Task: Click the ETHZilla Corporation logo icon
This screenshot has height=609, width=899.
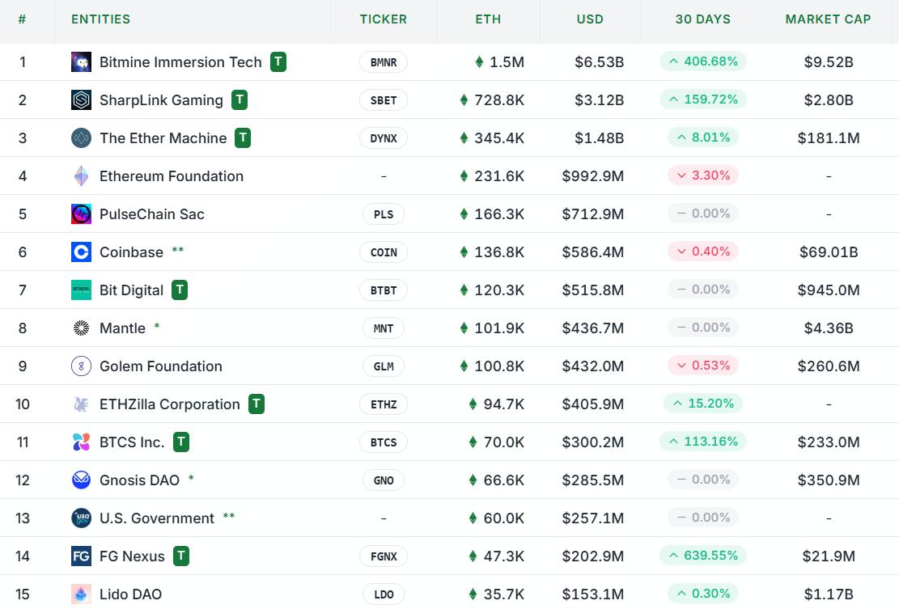Action: 81,404
